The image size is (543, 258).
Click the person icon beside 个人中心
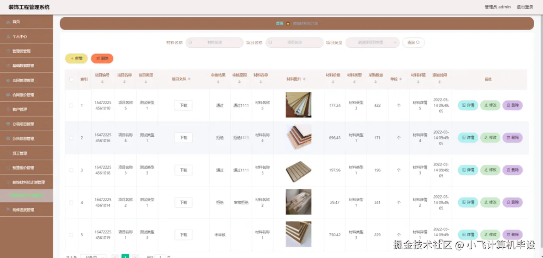pyautogui.click(x=8, y=36)
